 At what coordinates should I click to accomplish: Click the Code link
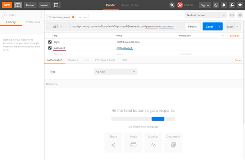pyautogui.click(x=237, y=60)
